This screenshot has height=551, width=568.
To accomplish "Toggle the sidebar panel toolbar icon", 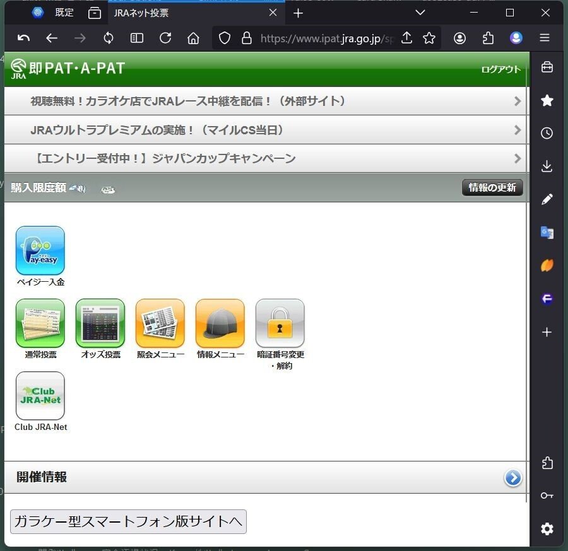I will (x=137, y=38).
